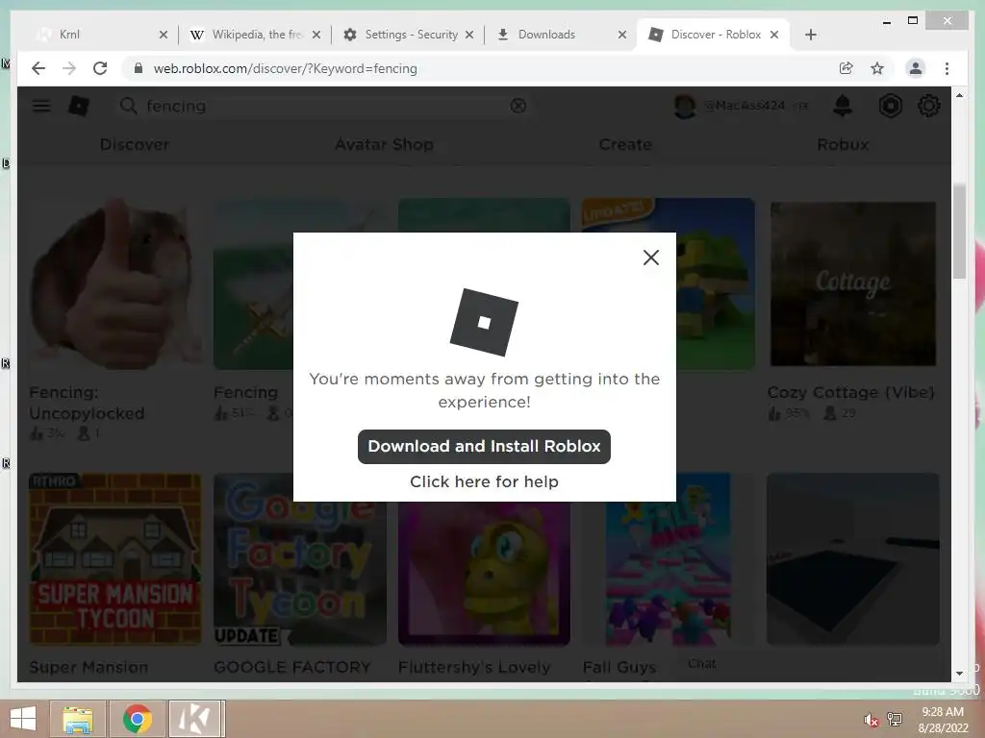Go to Create navigation item
This screenshot has width=985, height=738.
point(625,144)
